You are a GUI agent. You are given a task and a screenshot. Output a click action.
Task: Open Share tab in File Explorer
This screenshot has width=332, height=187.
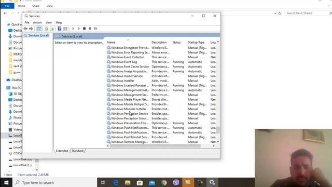click(x=36, y=6)
